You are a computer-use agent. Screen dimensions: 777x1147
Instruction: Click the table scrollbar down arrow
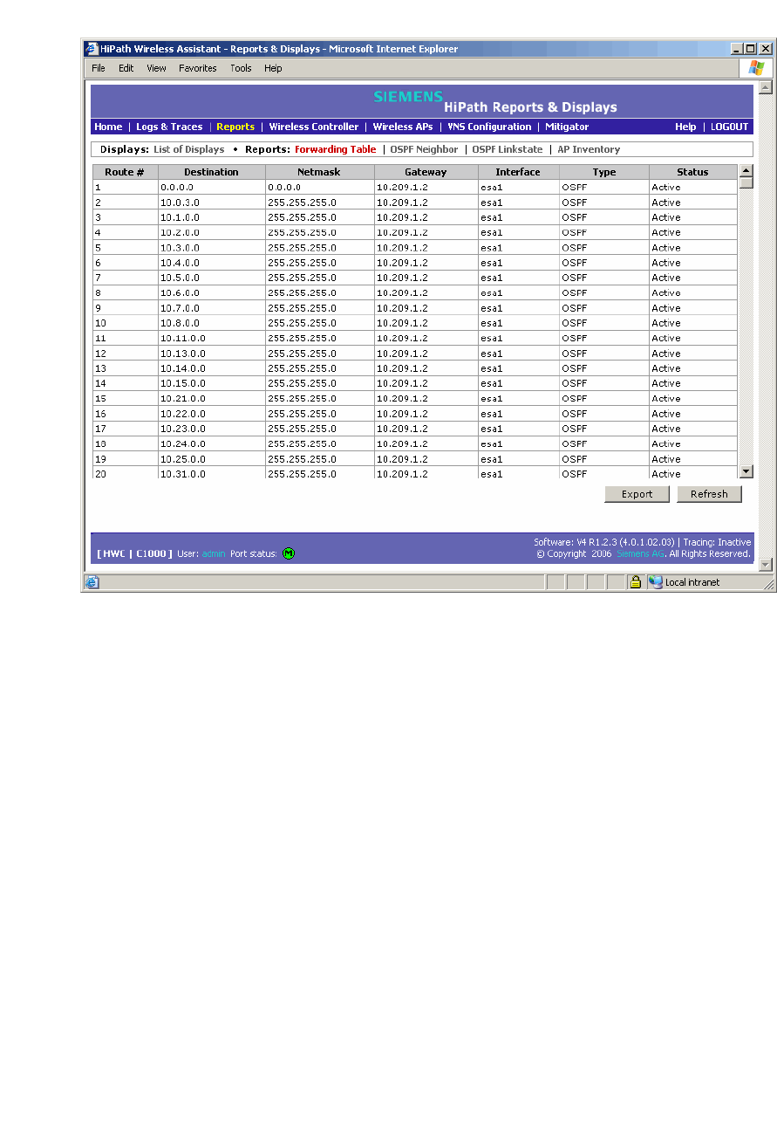tap(746, 471)
